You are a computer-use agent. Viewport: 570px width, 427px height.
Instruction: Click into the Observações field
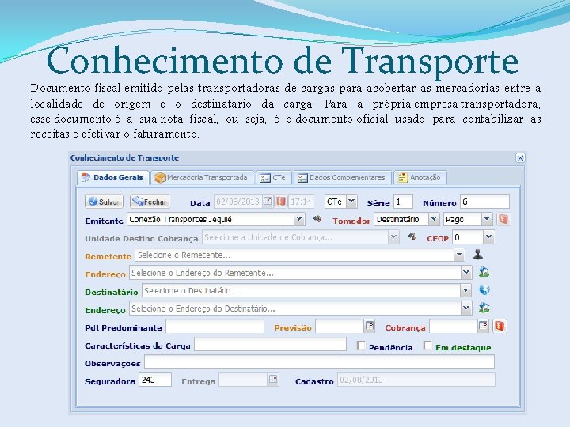coord(319,362)
